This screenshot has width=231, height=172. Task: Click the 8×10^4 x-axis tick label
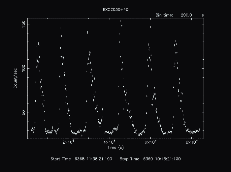click(x=192, y=142)
